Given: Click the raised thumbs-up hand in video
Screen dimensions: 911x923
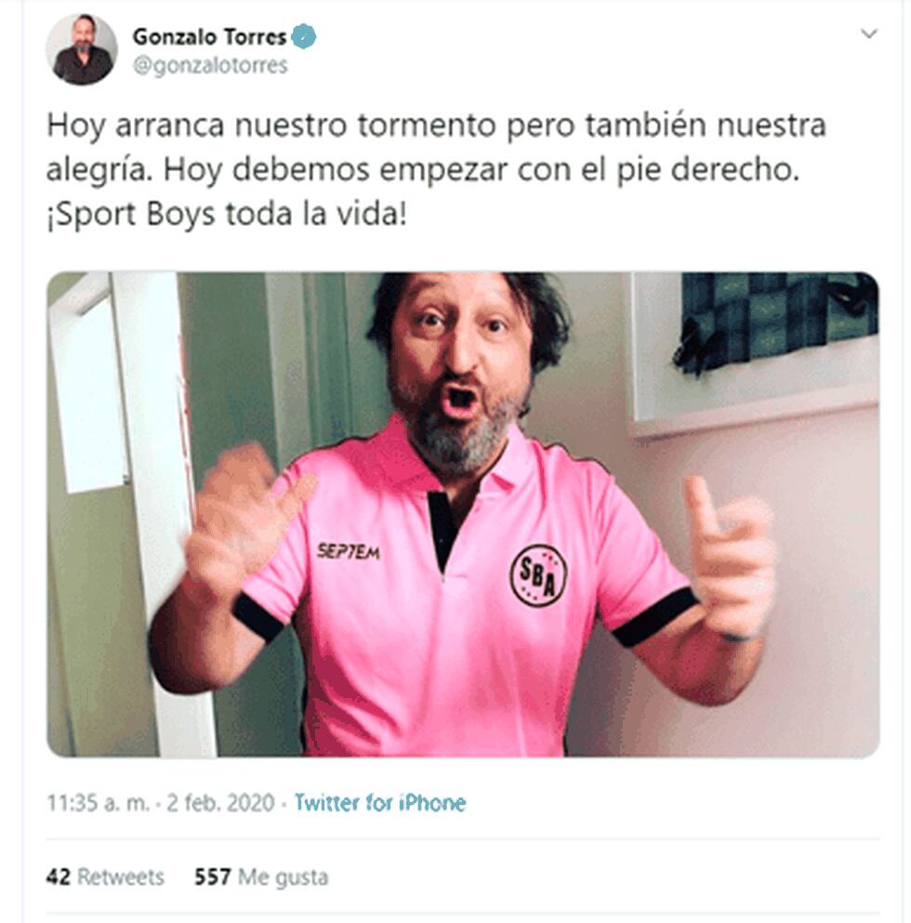Looking at the screenshot, I should tap(726, 560).
